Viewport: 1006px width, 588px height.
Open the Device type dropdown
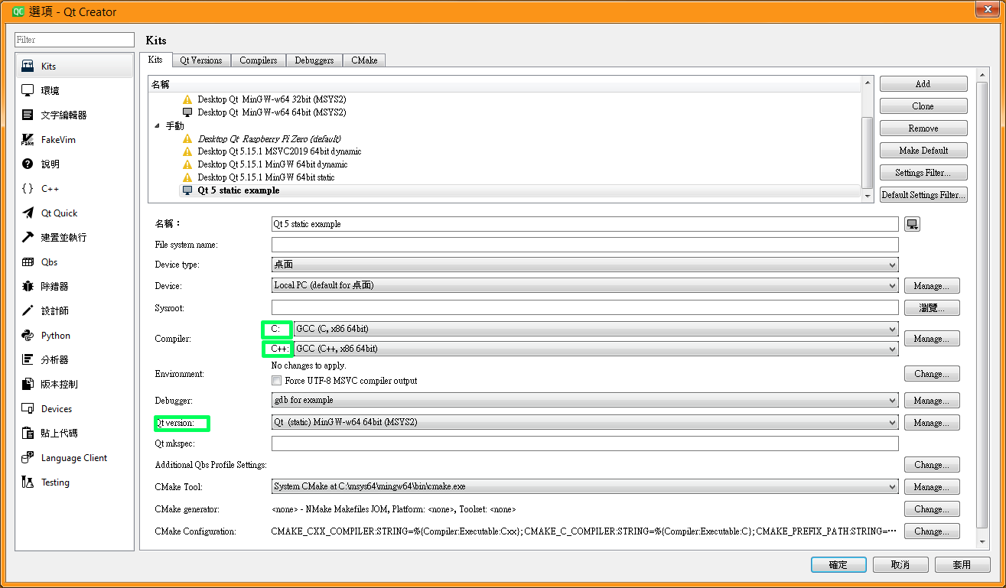point(584,265)
